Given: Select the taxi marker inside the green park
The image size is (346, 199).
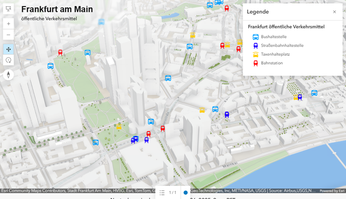Looking at the screenshot, I should pyautogui.click(x=119, y=127).
